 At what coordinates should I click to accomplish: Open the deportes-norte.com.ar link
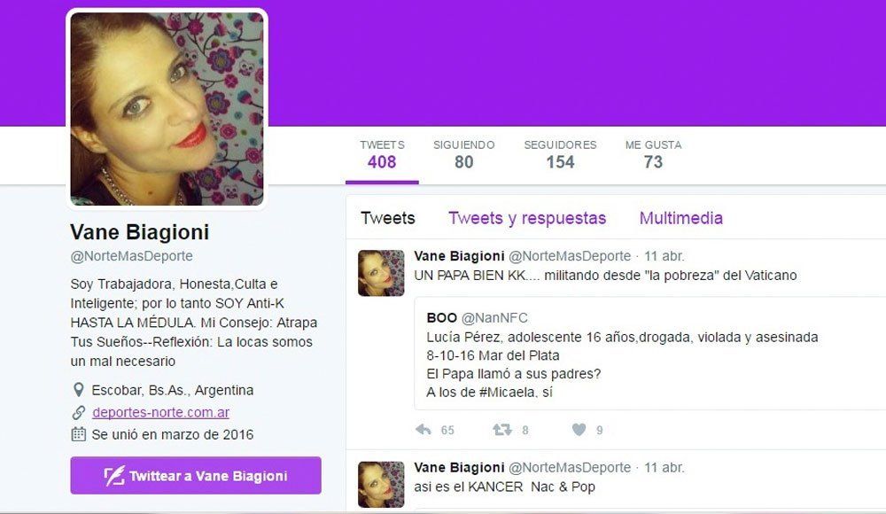(161, 413)
